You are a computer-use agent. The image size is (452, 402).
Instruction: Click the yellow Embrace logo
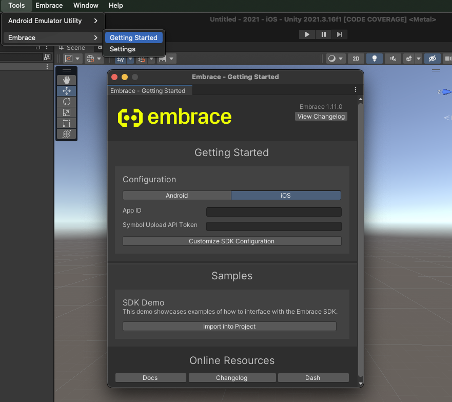click(x=174, y=118)
